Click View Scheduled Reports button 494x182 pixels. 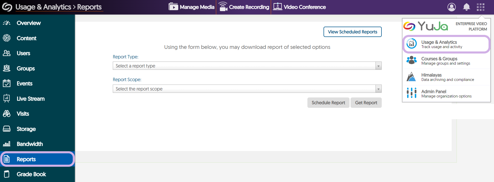tap(352, 32)
